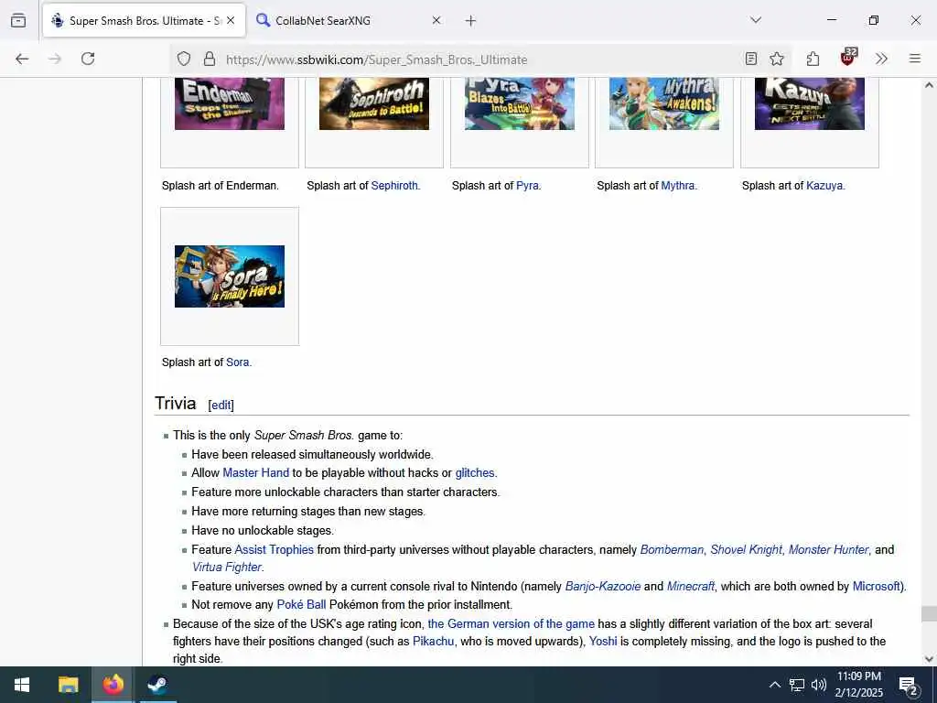Follow the Pyra caption link
The height and width of the screenshot is (703, 937).
[x=527, y=185]
